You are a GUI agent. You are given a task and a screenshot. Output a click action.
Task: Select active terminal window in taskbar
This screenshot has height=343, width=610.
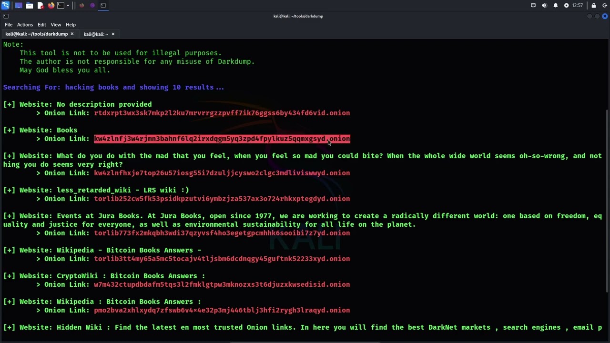[x=103, y=5]
